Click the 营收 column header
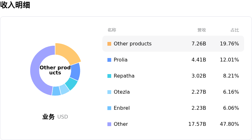Viewport: 252px width, 140px height. [x=202, y=30]
